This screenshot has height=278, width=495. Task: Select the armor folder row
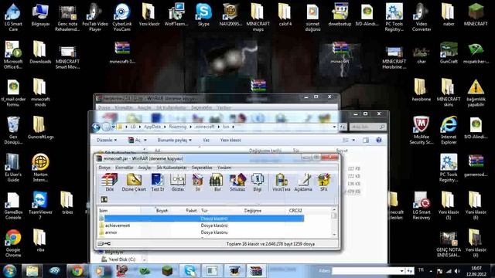coord(201,232)
